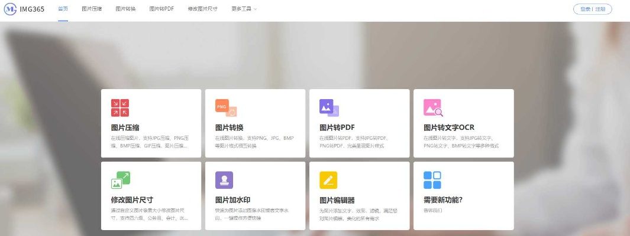The image size is (630, 236).
Task: Click the IMG365 logo in the header
Action: coord(24,9)
